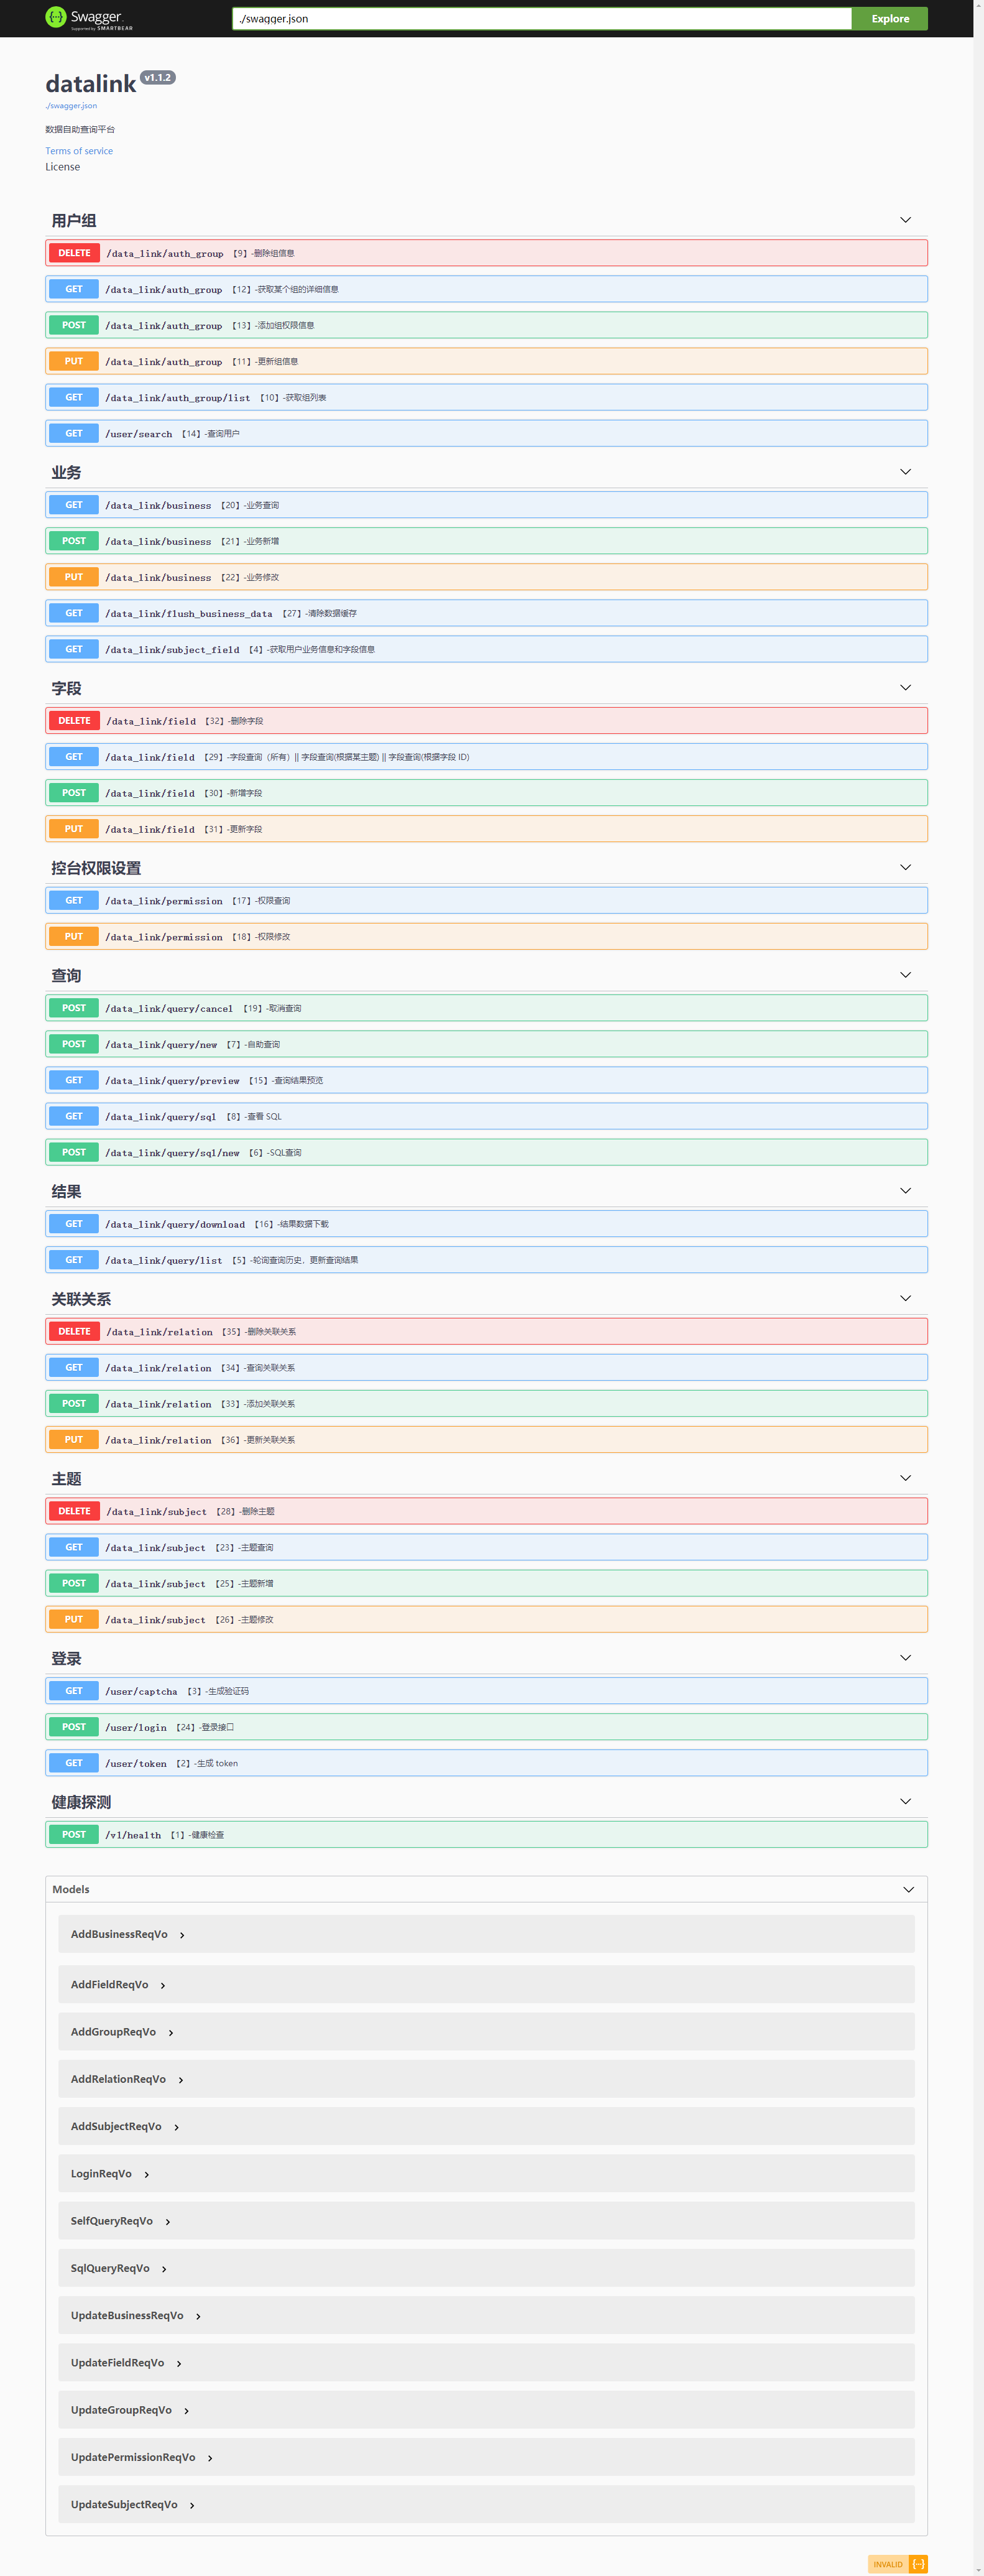984x2576 pixels.
Task: Expand the SqlQueryReqVo model arrow
Action: pyautogui.click(x=165, y=2269)
